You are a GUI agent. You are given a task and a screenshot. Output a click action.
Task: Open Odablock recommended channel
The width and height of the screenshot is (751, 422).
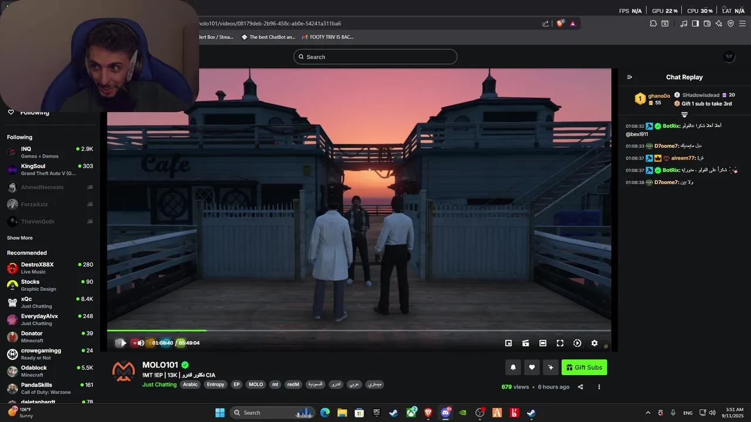click(x=50, y=371)
